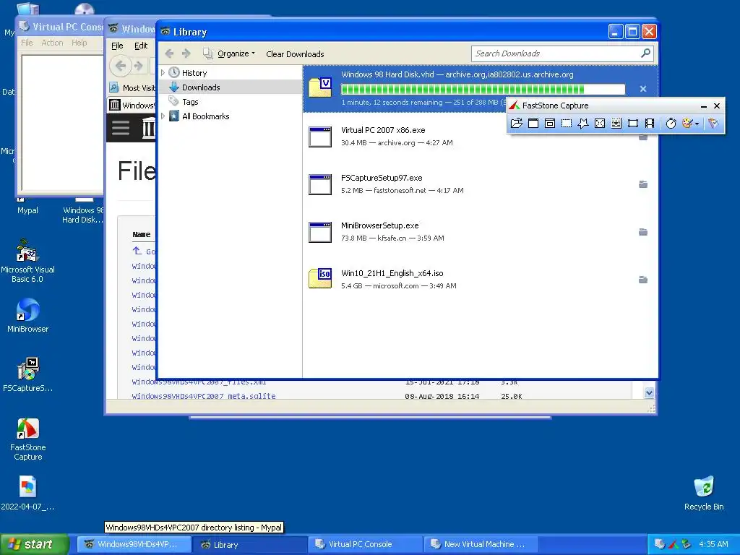Select FSCaptureSetup97.exe download entry
The image size is (740, 555).
480,184
